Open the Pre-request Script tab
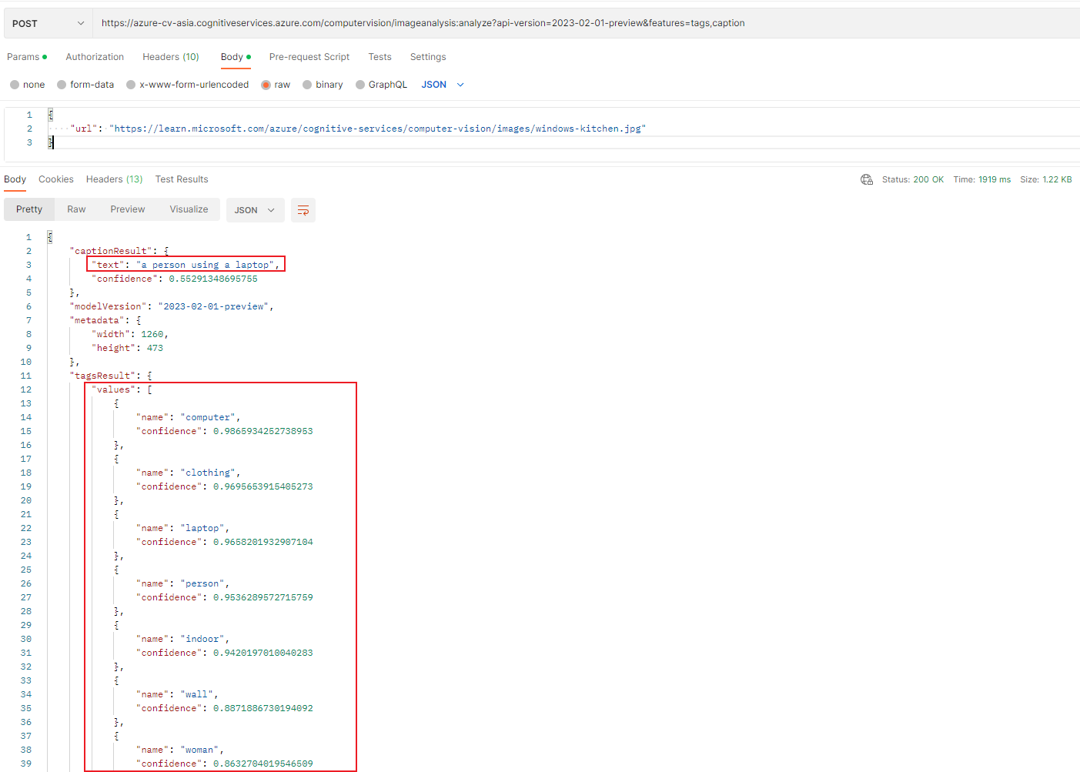The image size is (1080, 772). (x=309, y=57)
